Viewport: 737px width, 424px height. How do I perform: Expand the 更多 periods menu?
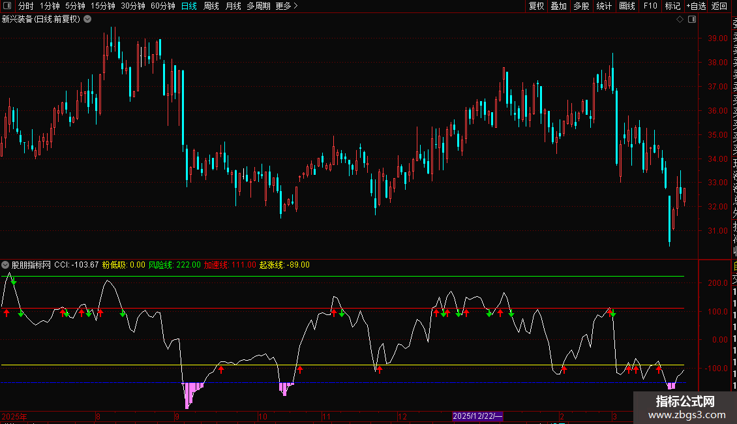[x=286, y=6]
